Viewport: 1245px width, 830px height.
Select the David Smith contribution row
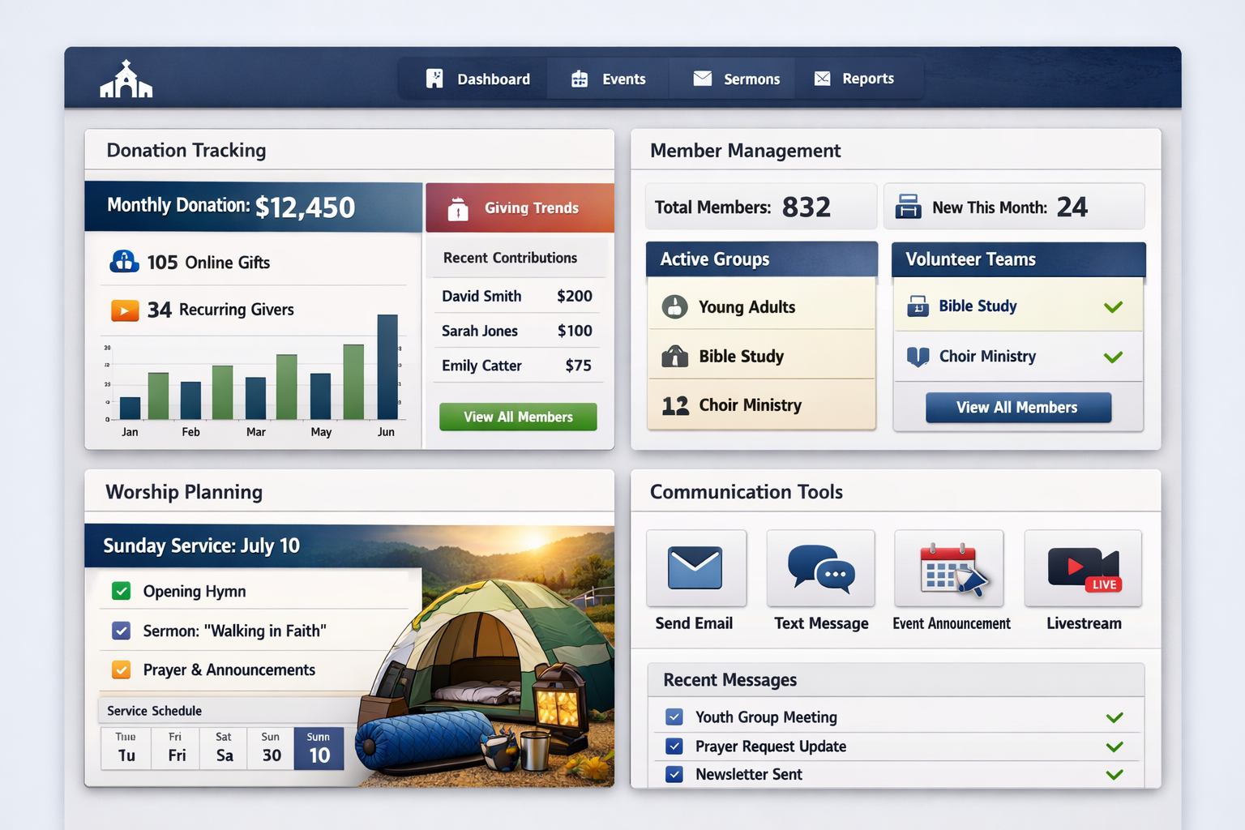517,296
